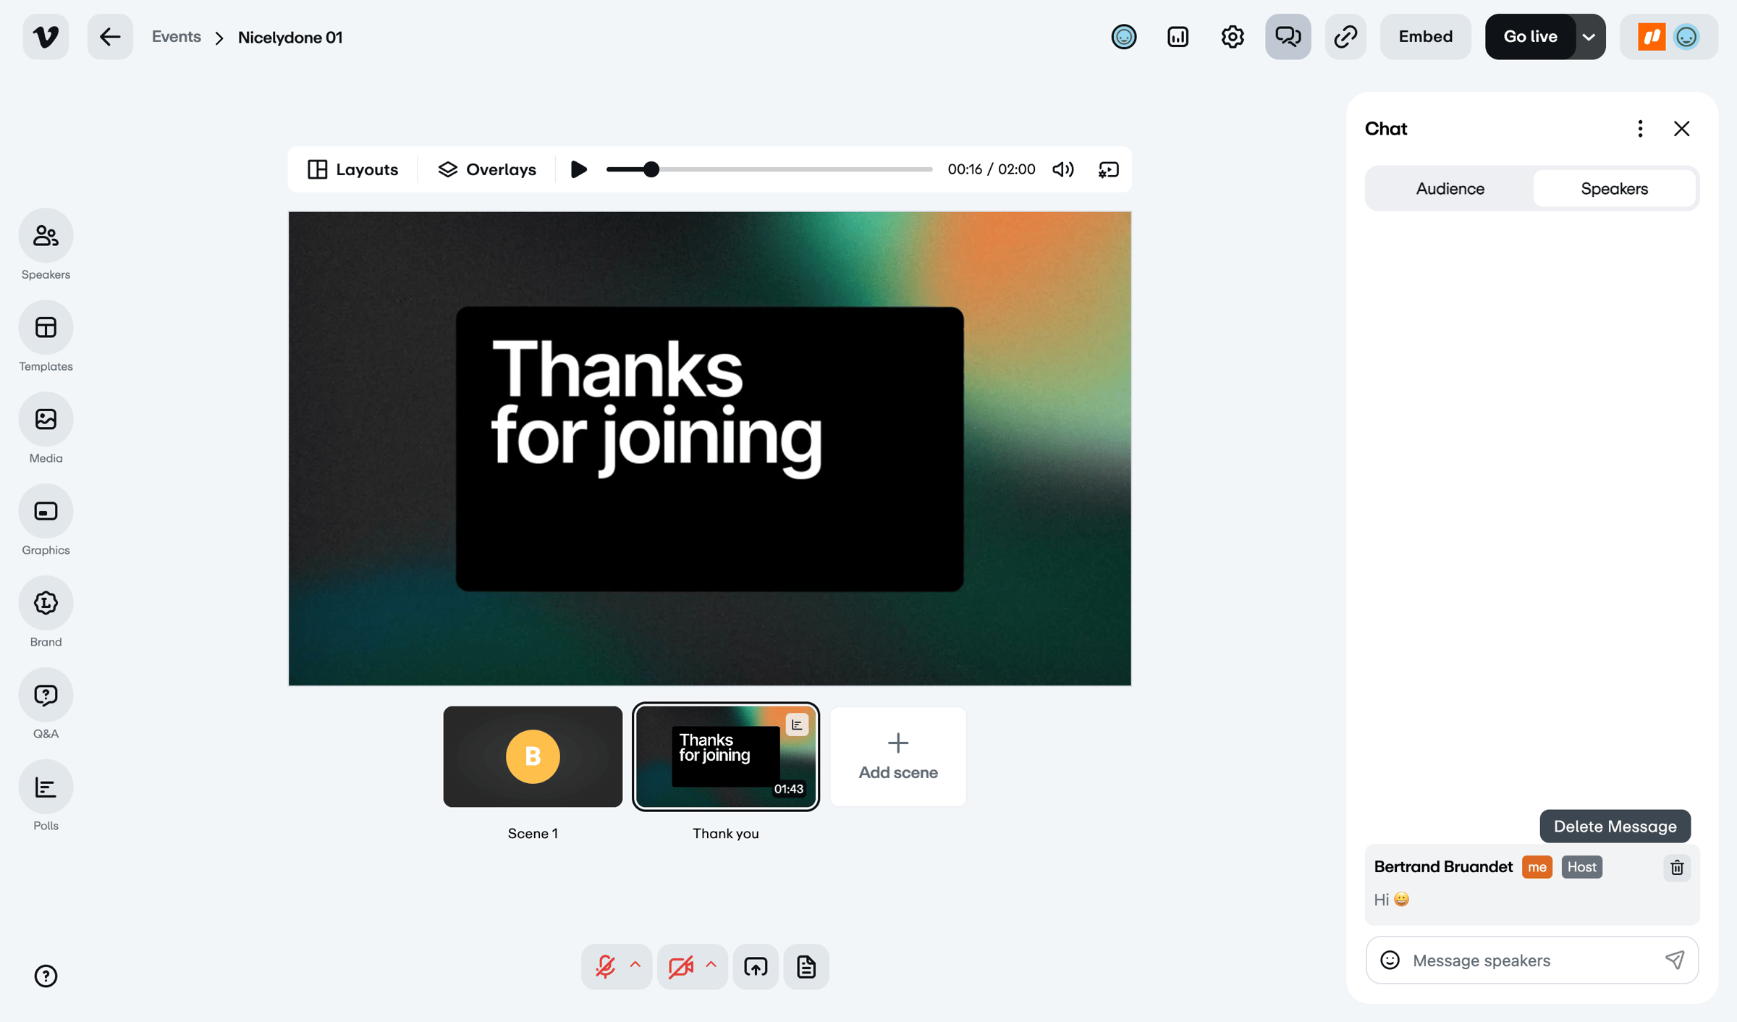Image resolution: width=1737 pixels, height=1022 pixels.
Task: Click the Nicelydone 01 event title
Action: click(x=290, y=37)
